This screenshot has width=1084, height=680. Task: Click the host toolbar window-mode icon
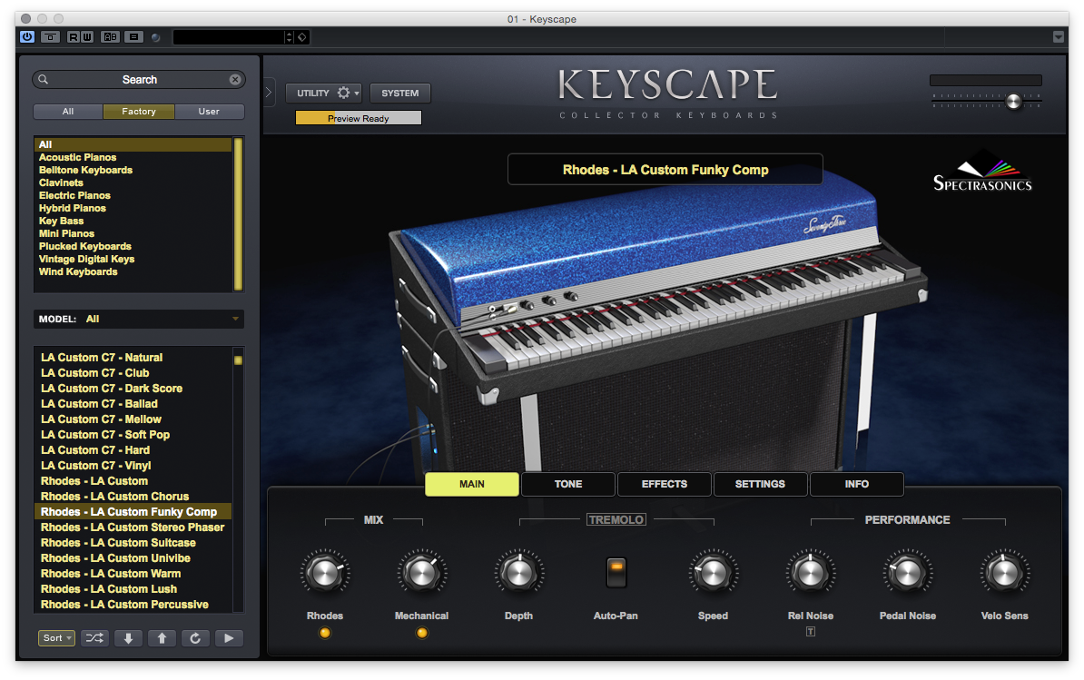tap(51, 36)
